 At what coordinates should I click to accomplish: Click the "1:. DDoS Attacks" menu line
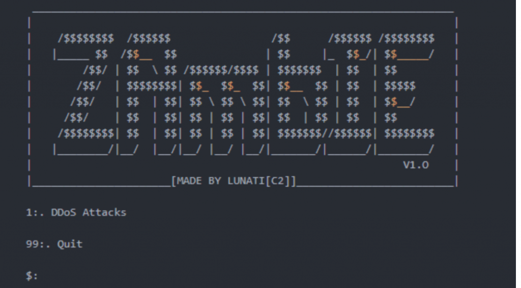pos(76,212)
